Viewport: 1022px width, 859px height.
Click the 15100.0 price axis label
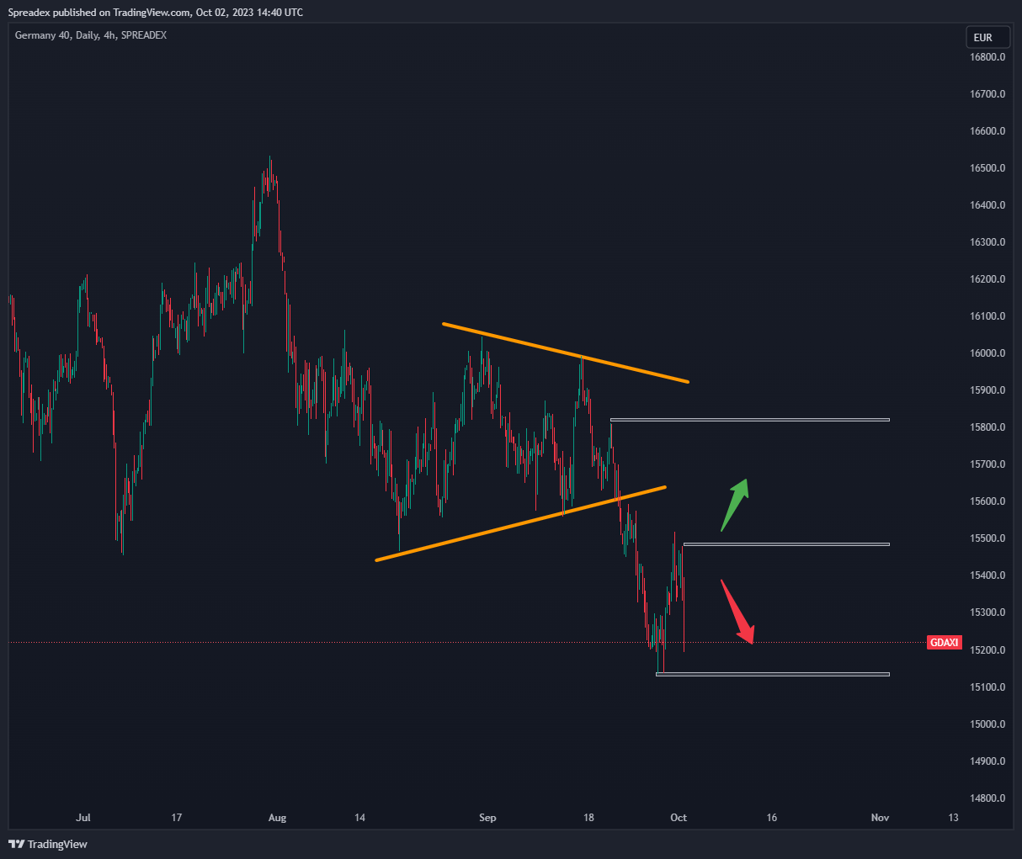click(987, 687)
